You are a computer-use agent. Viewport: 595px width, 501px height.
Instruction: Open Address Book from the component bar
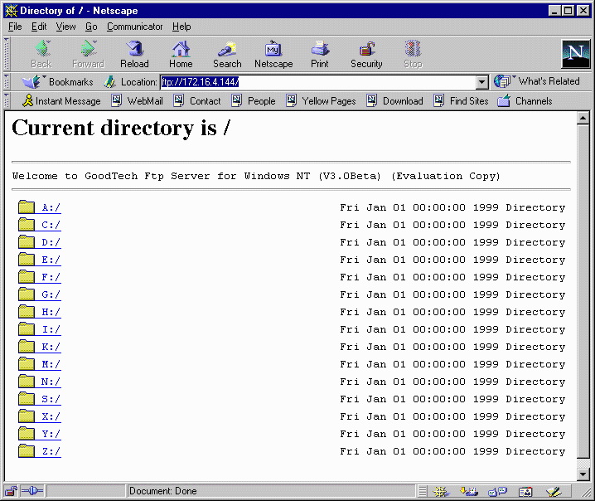525,492
